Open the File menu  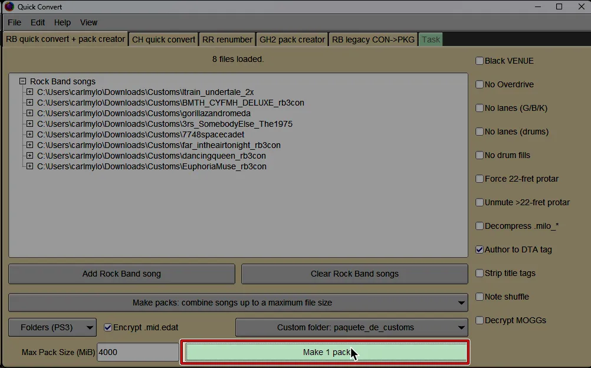14,22
